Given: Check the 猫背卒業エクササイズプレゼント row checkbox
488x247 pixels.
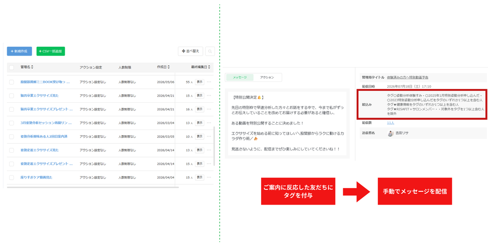Looking at the screenshot, I should pyautogui.click(x=11, y=109).
